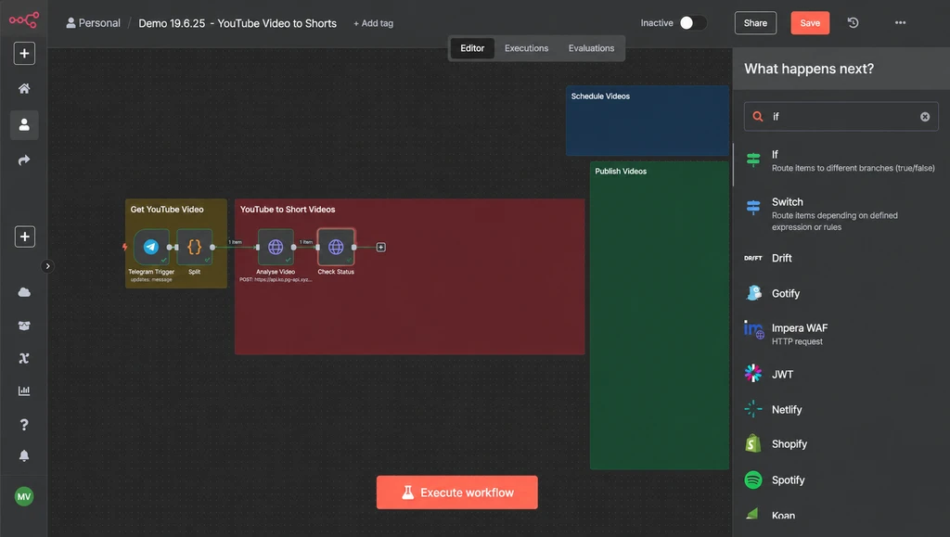
Task: Choose the Drift node from results
Action: [x=841, y=258]
